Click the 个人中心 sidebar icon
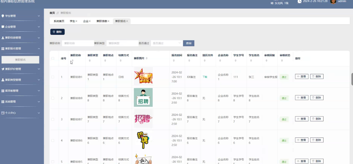This screenshot has width=353, height=164. pos(3,113)
